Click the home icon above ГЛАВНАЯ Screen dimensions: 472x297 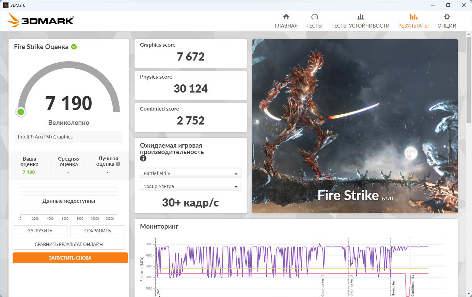[x=286, y=17]
